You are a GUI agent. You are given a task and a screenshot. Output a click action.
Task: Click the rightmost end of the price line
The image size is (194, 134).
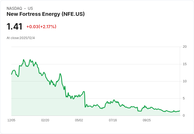[x=180, y=111]
